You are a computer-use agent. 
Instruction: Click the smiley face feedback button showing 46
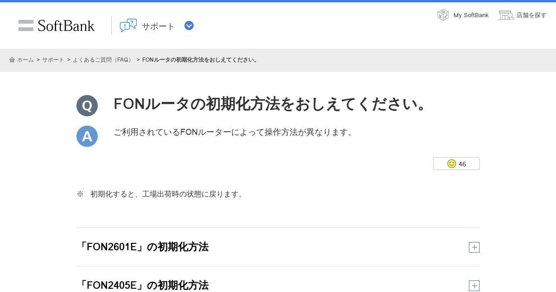pos(456,164)
